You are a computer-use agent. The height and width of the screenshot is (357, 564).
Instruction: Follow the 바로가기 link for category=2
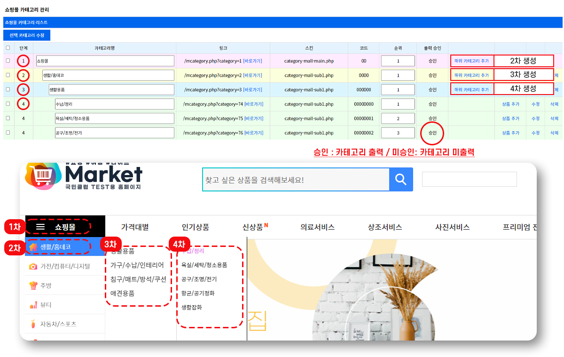coord(252,75)
